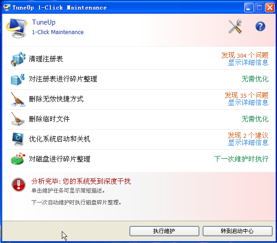Click the TuneUp monitor logo icon
Screen dimensions: 277x243
click(x=17, y=28)
